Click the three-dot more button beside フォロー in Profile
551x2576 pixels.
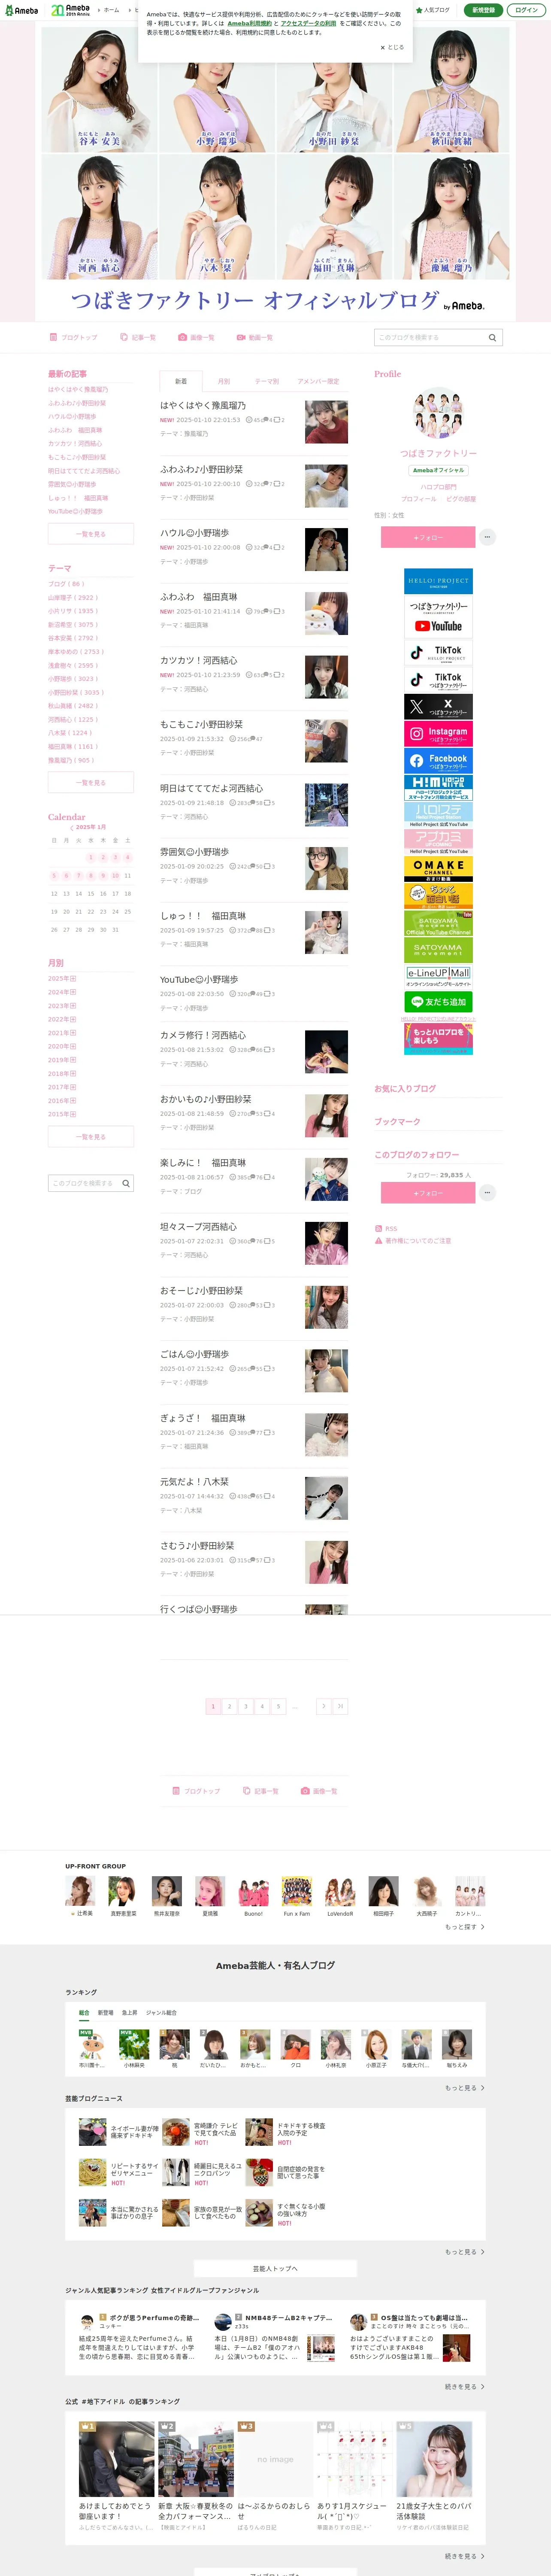click(x=487, y=537)
